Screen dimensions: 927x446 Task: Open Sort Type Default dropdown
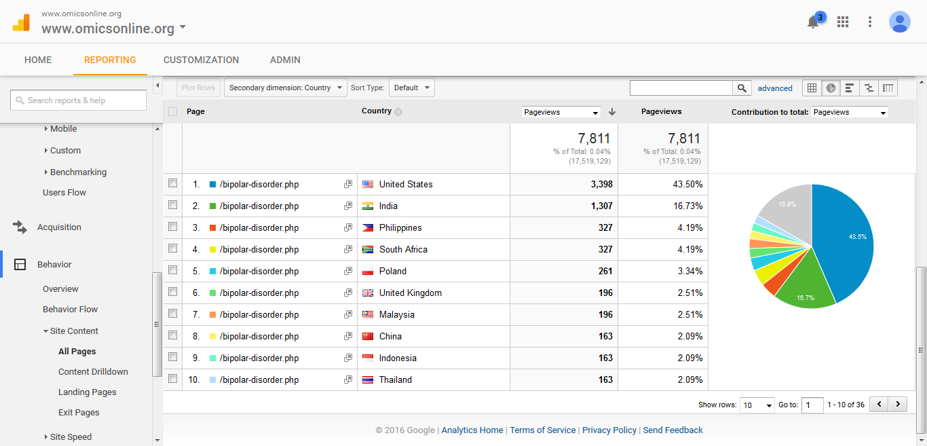pos(411,88)
